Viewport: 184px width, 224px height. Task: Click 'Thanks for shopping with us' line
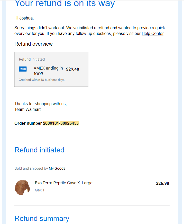[41, 104]
